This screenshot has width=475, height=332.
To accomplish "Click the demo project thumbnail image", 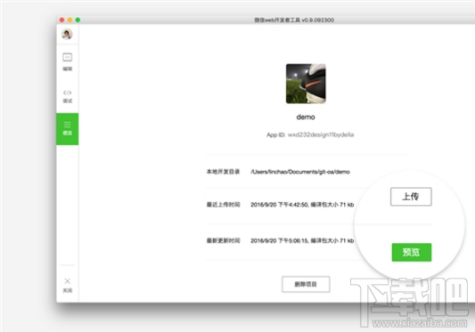I will (306, 84).
